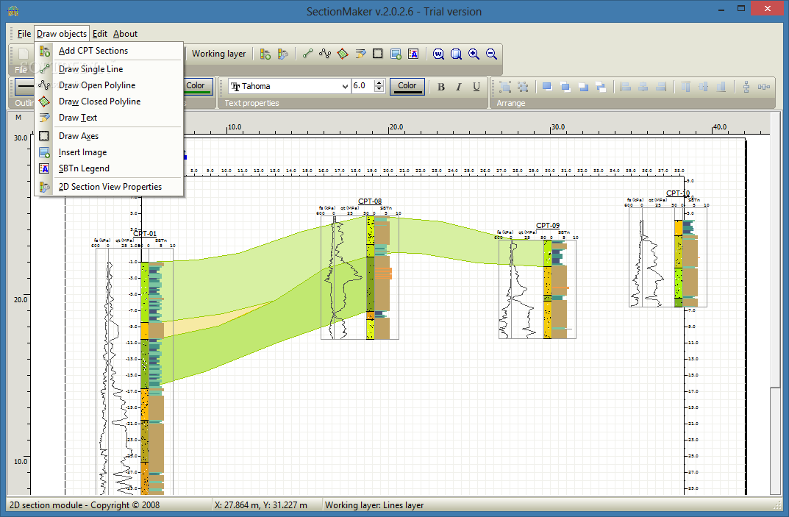Click the '2D section module' copyright status text
789x517 pixels.
coord(85,505)
